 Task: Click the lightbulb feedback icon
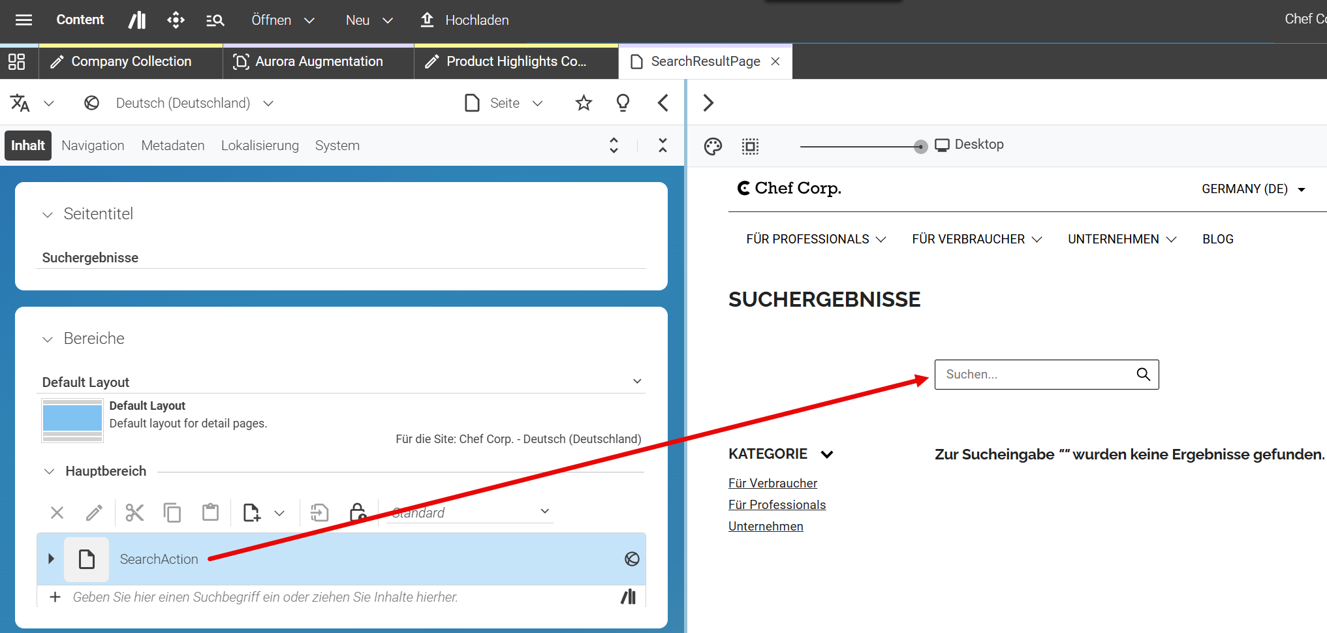tap(623, 102)
